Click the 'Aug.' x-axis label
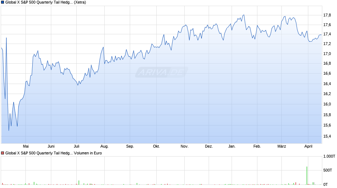The height and width of the screenshot is (188, 337). [104, 146]
